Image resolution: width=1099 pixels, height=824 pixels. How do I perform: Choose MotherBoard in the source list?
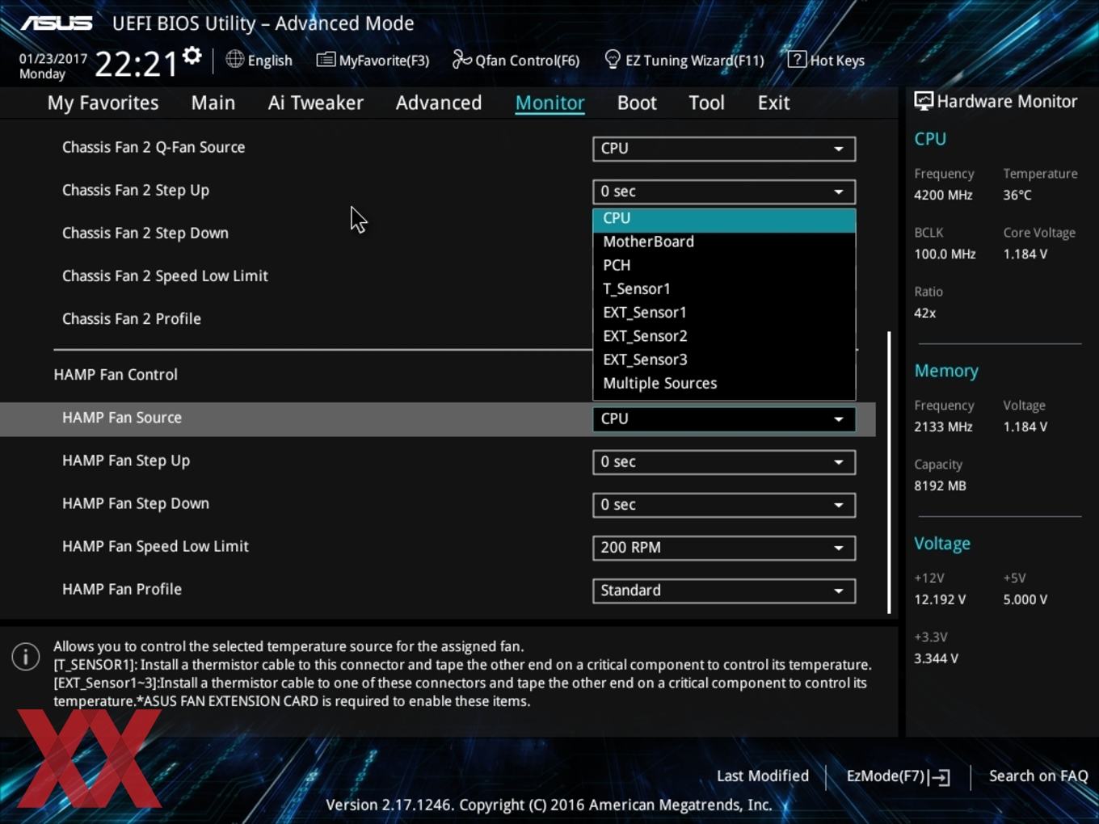click(x=724, y=242)
